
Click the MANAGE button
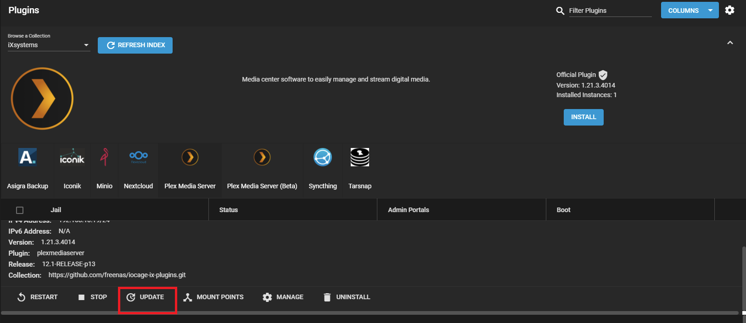click(x=283, y=297)
